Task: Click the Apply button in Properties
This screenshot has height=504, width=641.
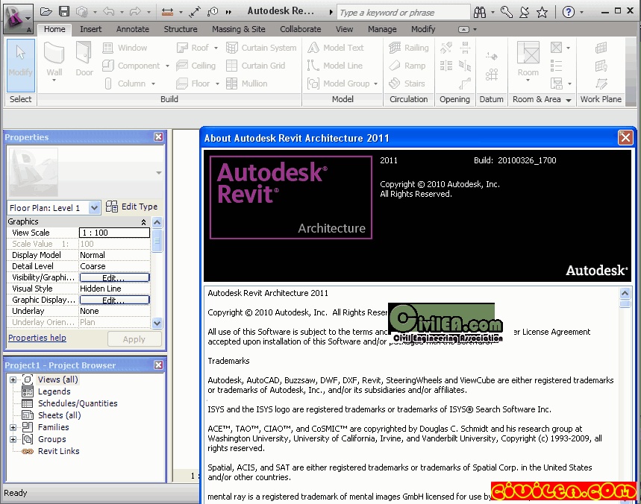Action: [134, 339]
